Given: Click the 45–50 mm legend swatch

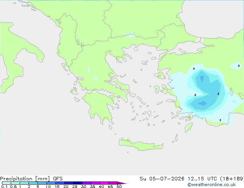Looking at the screenshot, I should 113,183.
